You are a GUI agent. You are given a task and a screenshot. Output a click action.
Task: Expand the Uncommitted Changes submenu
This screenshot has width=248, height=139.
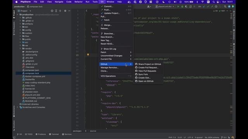point(116,56)
